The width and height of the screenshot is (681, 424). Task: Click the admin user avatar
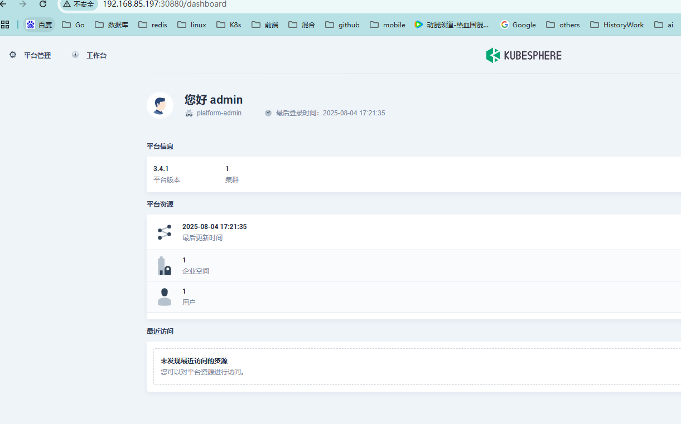[x=160, y=105]
